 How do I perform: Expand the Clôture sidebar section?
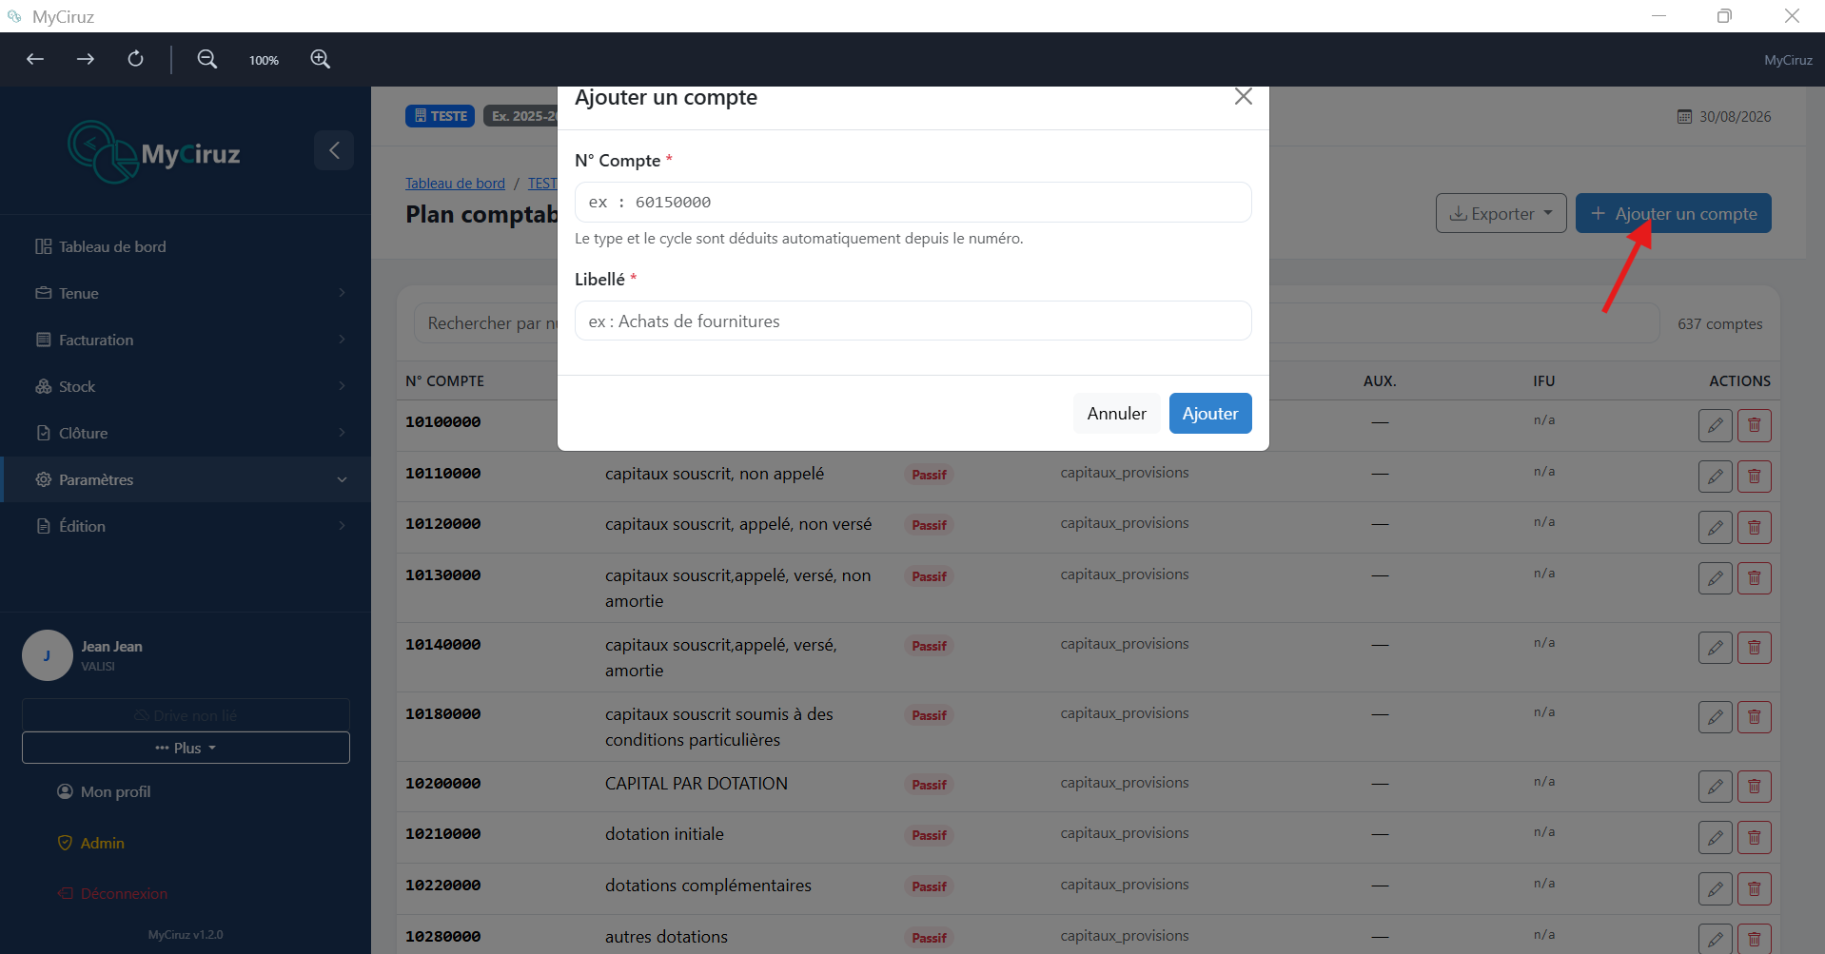186,433
